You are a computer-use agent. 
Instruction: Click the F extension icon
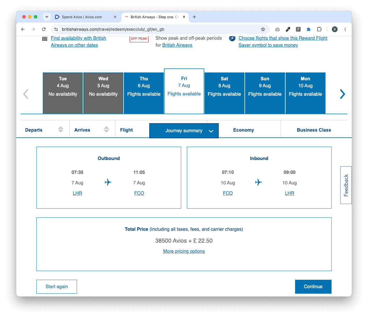click(298, 29)
